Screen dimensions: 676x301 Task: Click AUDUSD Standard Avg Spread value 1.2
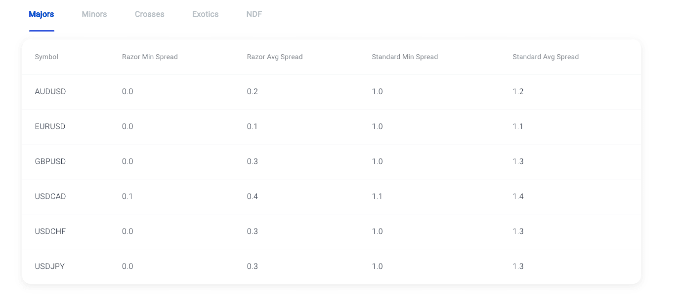point(518,92)
